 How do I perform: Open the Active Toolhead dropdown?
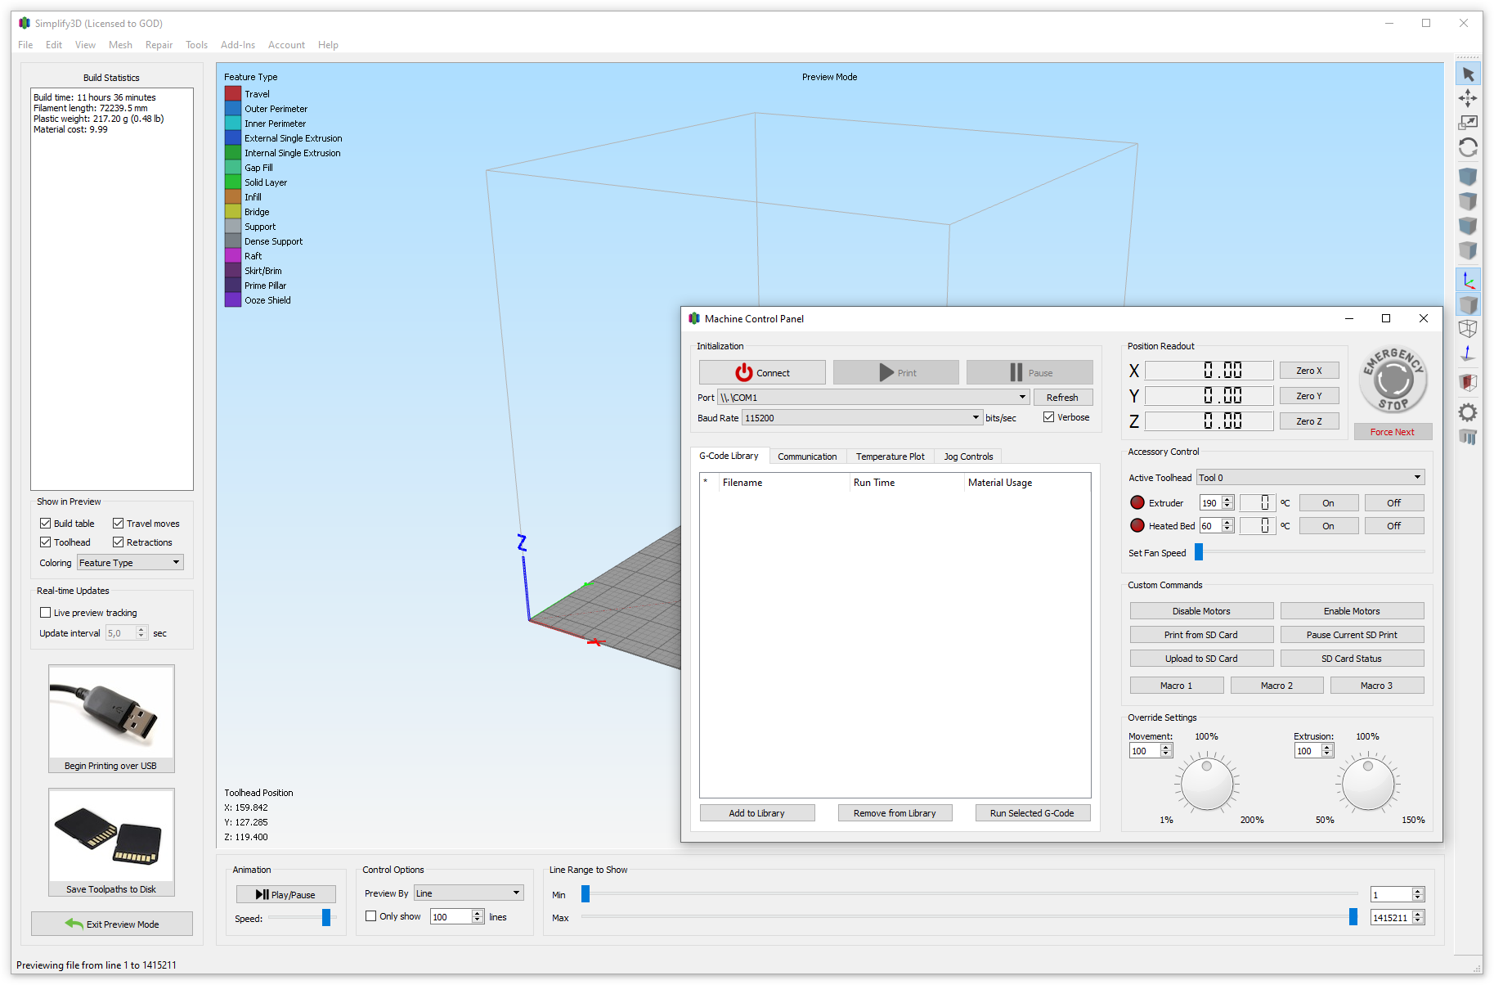pos(1310,477)
